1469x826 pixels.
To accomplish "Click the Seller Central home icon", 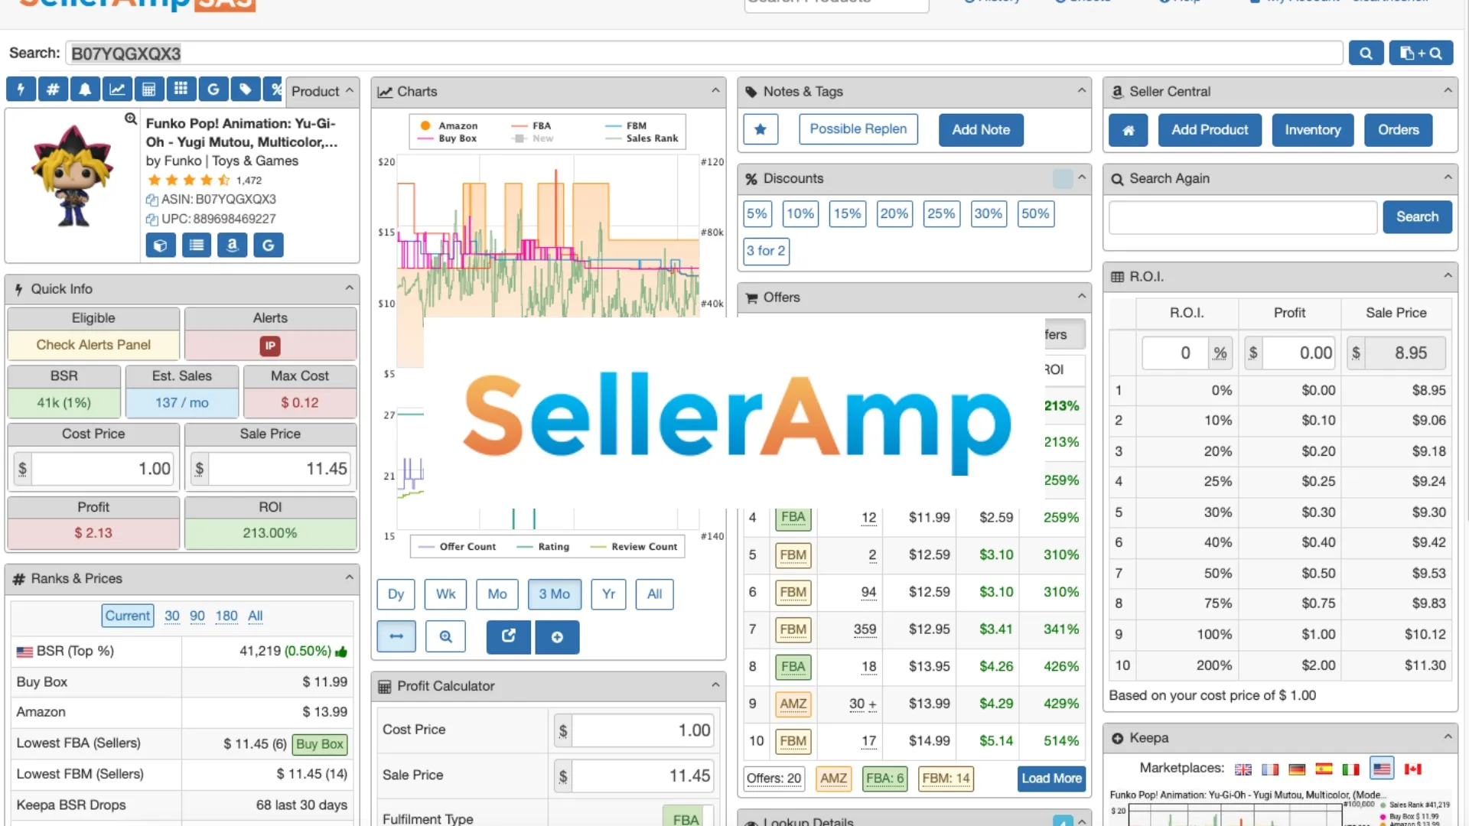I will (1128, 131).
